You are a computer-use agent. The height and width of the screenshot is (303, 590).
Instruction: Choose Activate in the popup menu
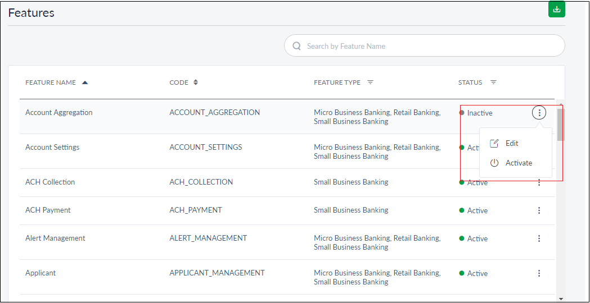pos(518,163)
